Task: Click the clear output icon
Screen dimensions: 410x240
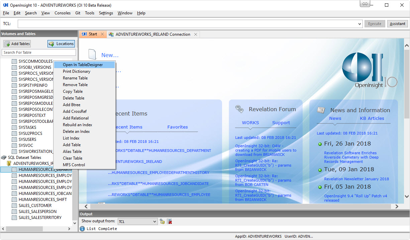Action: point(170,221)
